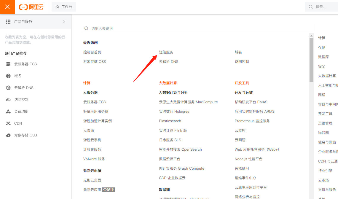Open 云服务器 ECS in sidebar
This screenshot has width=338, height=199.
pyautogui.click(x=25, y=64)
